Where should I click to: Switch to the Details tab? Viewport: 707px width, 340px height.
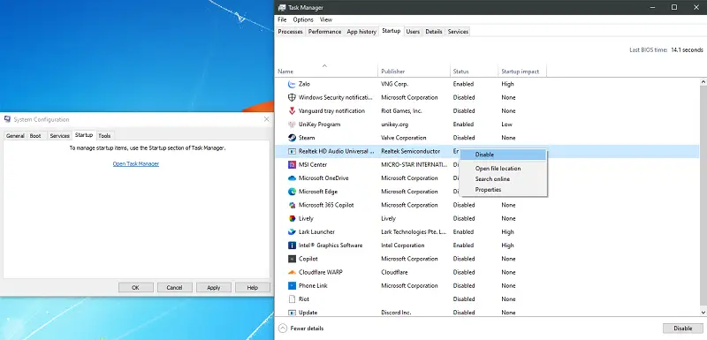click(x=434, y=32)
